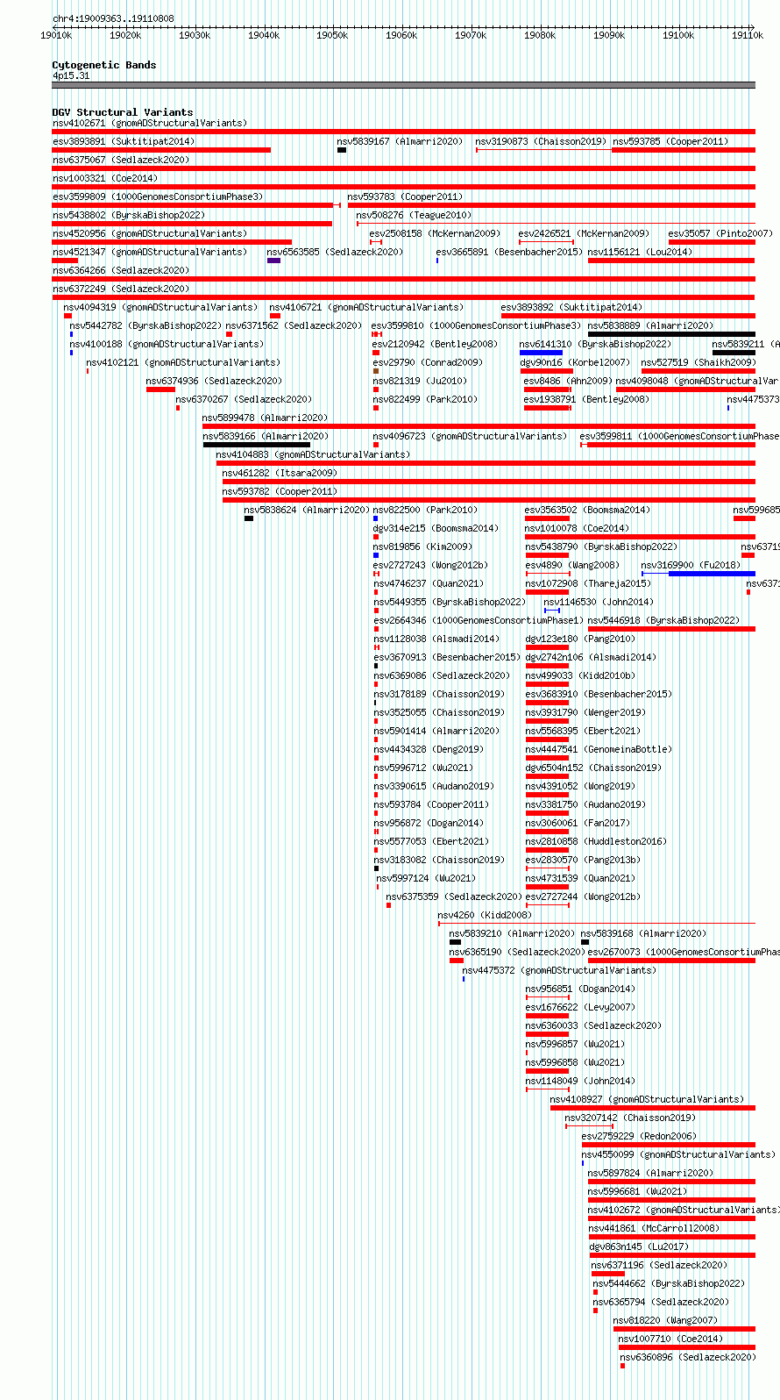Select dgv863n145 (Lu2017) variant
Image resolution: width=780 pixels, height=1400 pixels.
[x=639, y=1246]
